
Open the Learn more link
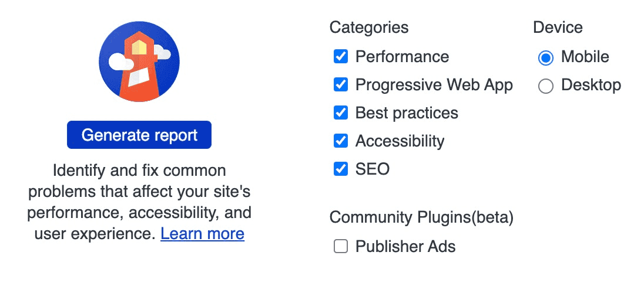[202, 234]
